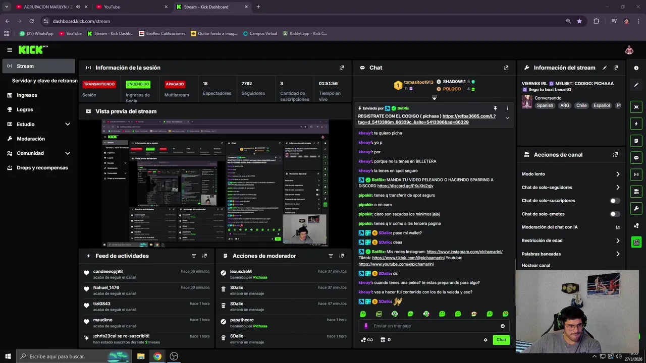Switch to the YouTube browser tab
Image resolution: width=646 pixels, height=363 pixels.
tap(132, 7)
